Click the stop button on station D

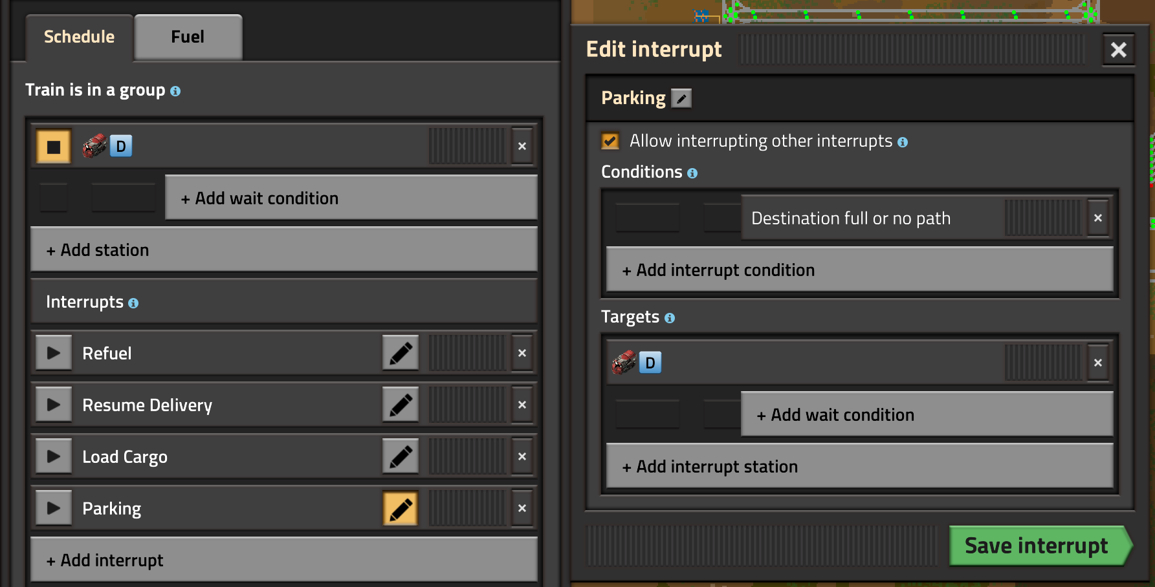54,147
